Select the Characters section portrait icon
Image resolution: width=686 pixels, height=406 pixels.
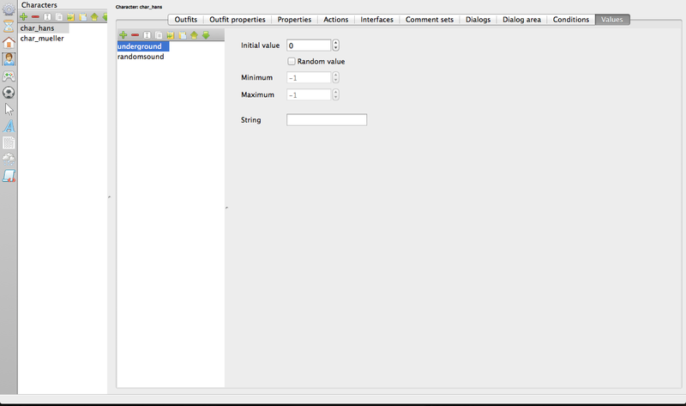coord(9,59)
